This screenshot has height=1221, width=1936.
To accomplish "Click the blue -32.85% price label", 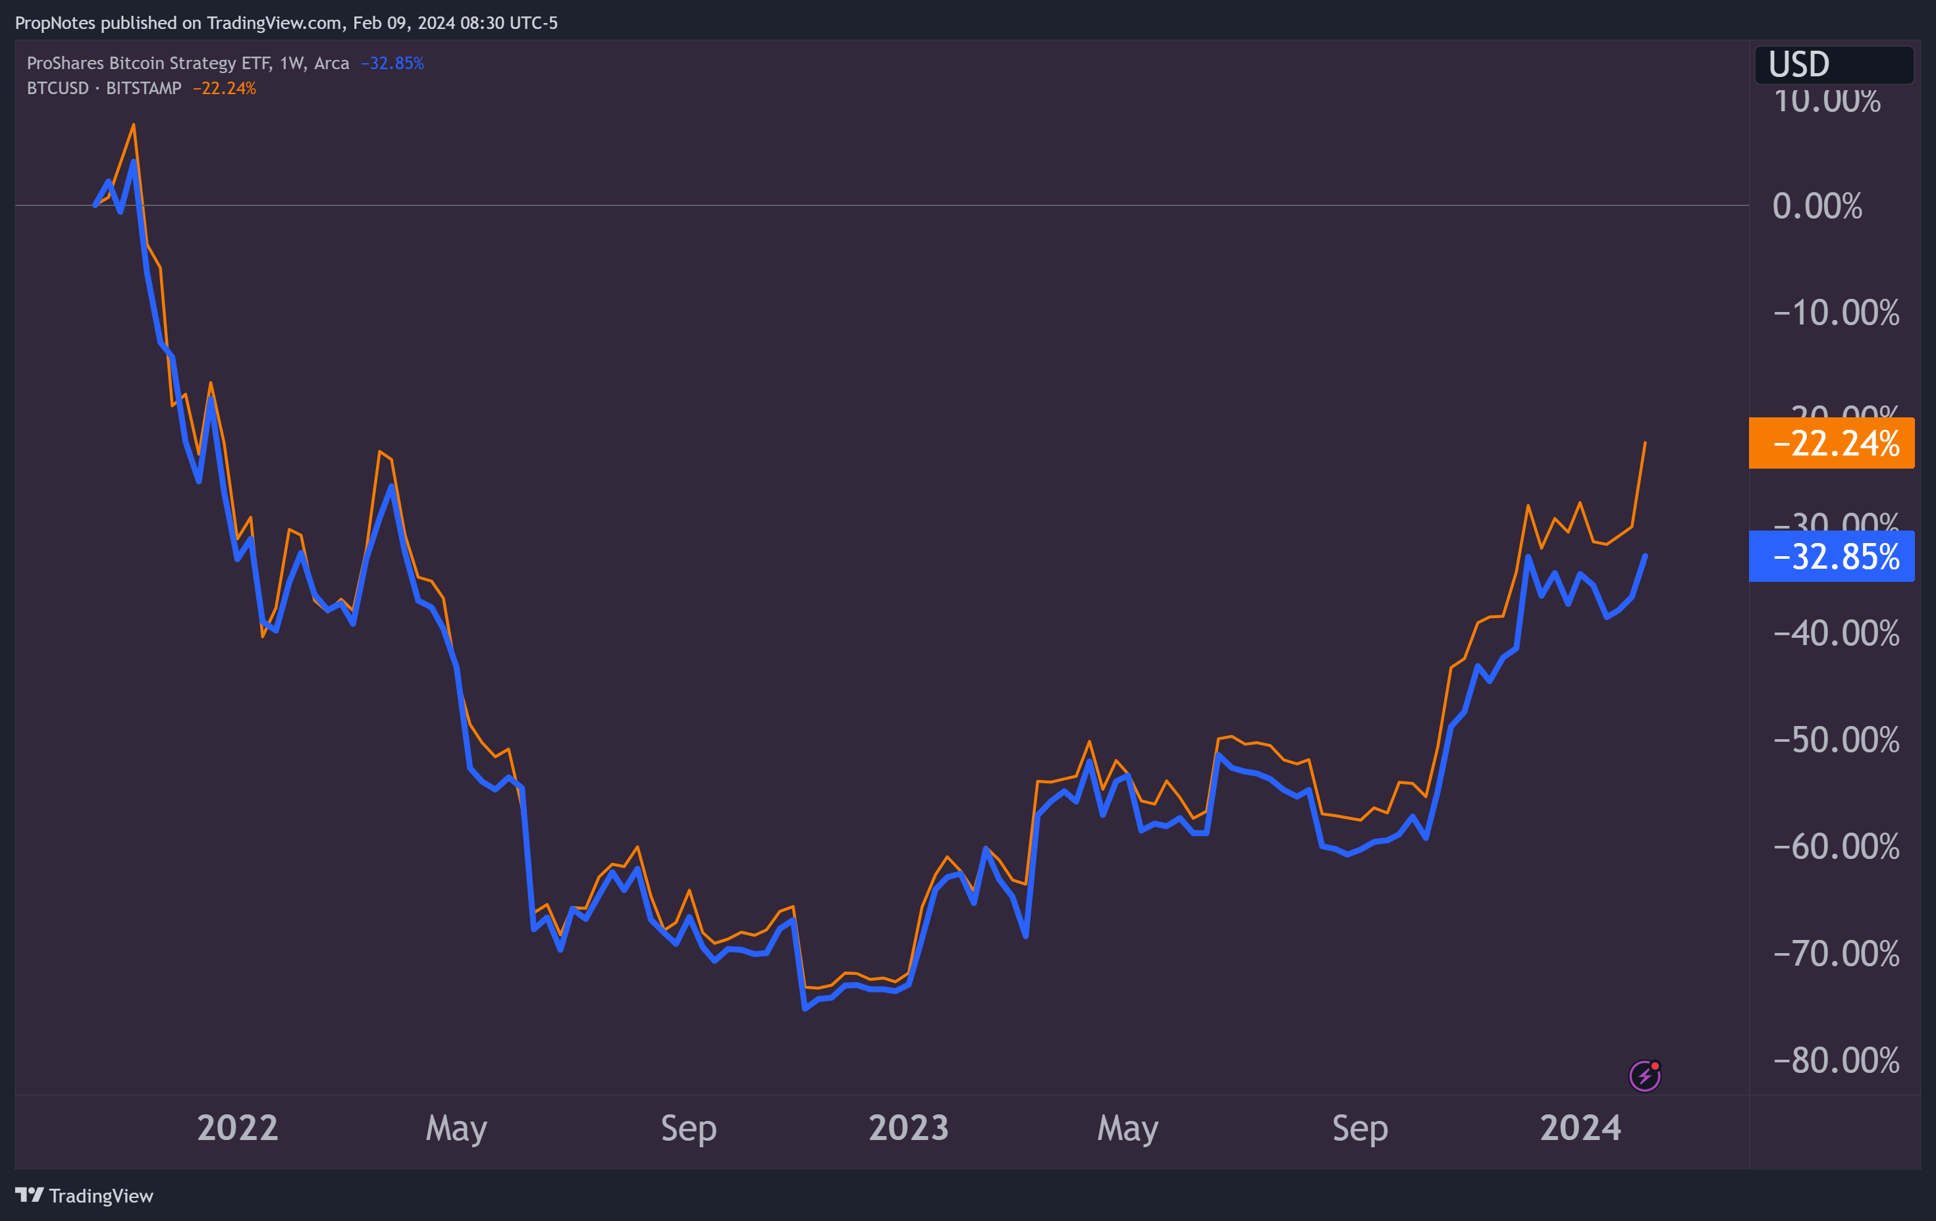I will pos(1831,556).
